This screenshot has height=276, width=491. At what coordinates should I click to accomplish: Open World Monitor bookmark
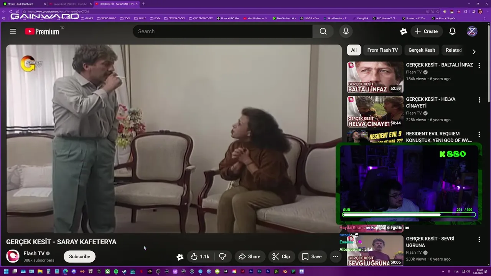pyautogui.click(x=335, y=18)
